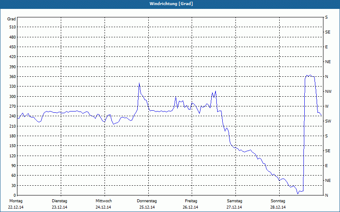Select the date 24.12.14
The image size is (340, 212).
tap(103, 207)
